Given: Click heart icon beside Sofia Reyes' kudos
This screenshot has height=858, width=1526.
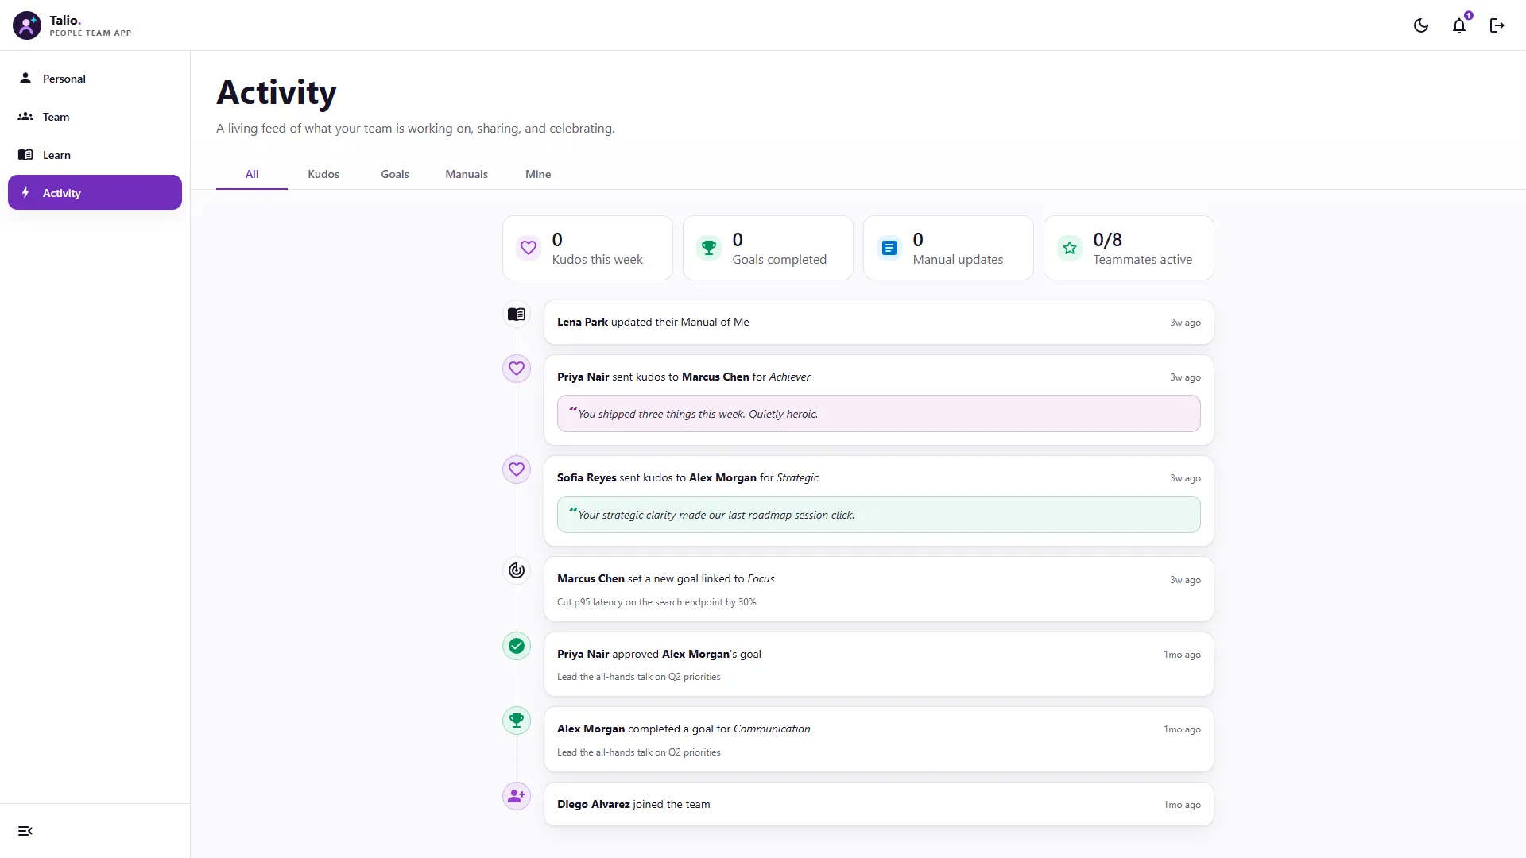Looking at the screenshot, I should click(x=517, y=470).
